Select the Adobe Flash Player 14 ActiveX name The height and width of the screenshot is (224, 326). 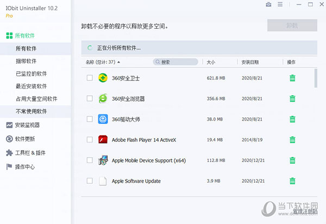pyautogui.click(x=144, y=140)
